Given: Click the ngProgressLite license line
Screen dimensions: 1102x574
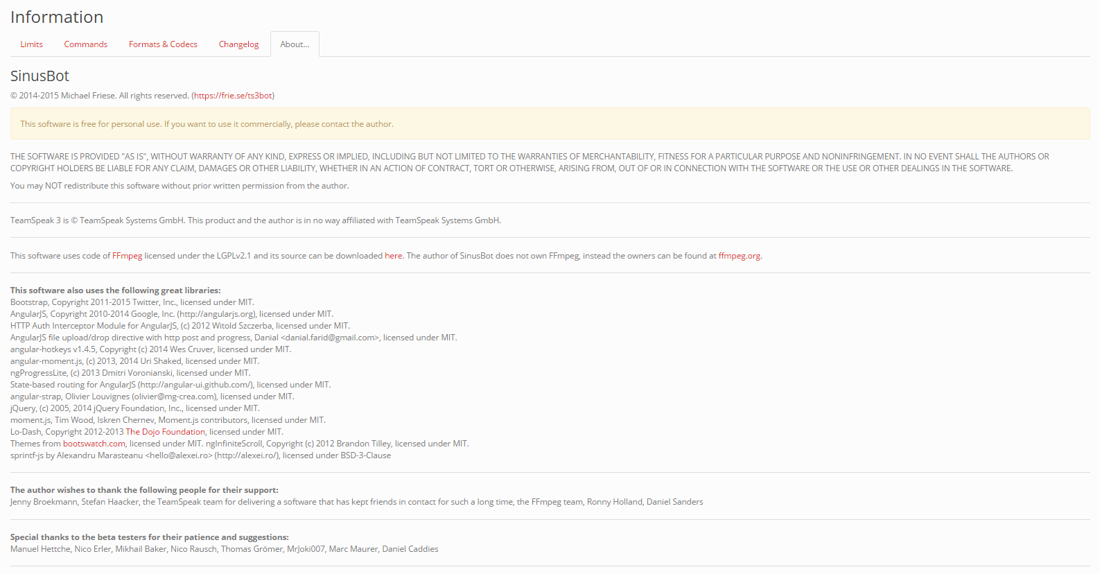Looking at the screenshot, I should (x=130, y=373).
